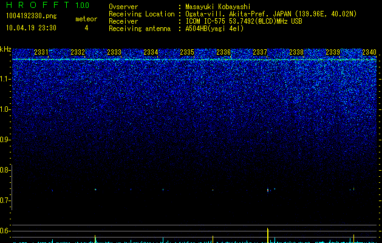
Task: Click the HROFFT title text
Action: (x=38, y=5)
